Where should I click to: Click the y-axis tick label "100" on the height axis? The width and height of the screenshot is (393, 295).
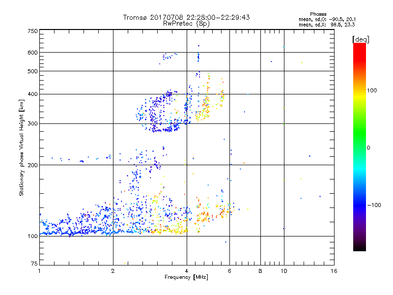(33, 236)
